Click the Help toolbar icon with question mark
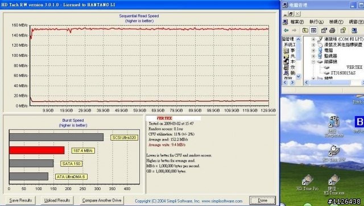364x206 pixels. [343, 30]
